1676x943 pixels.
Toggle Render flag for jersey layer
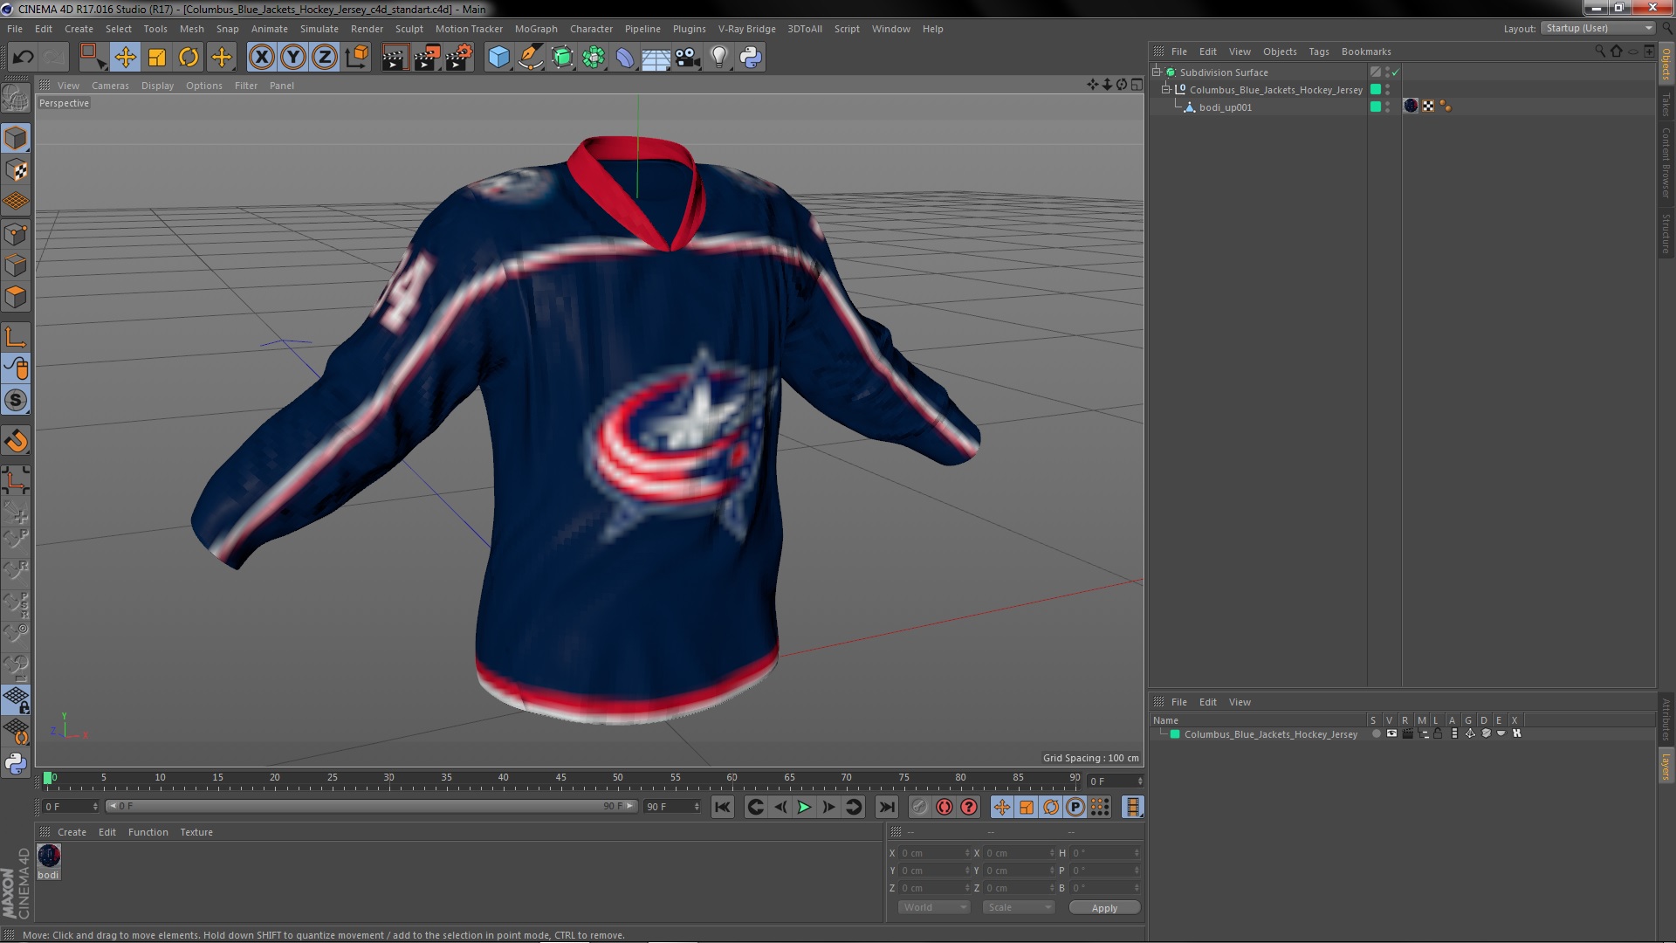pos(1407,734)
